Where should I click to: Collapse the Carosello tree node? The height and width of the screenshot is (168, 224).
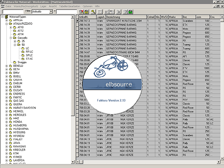coord(11,38)
